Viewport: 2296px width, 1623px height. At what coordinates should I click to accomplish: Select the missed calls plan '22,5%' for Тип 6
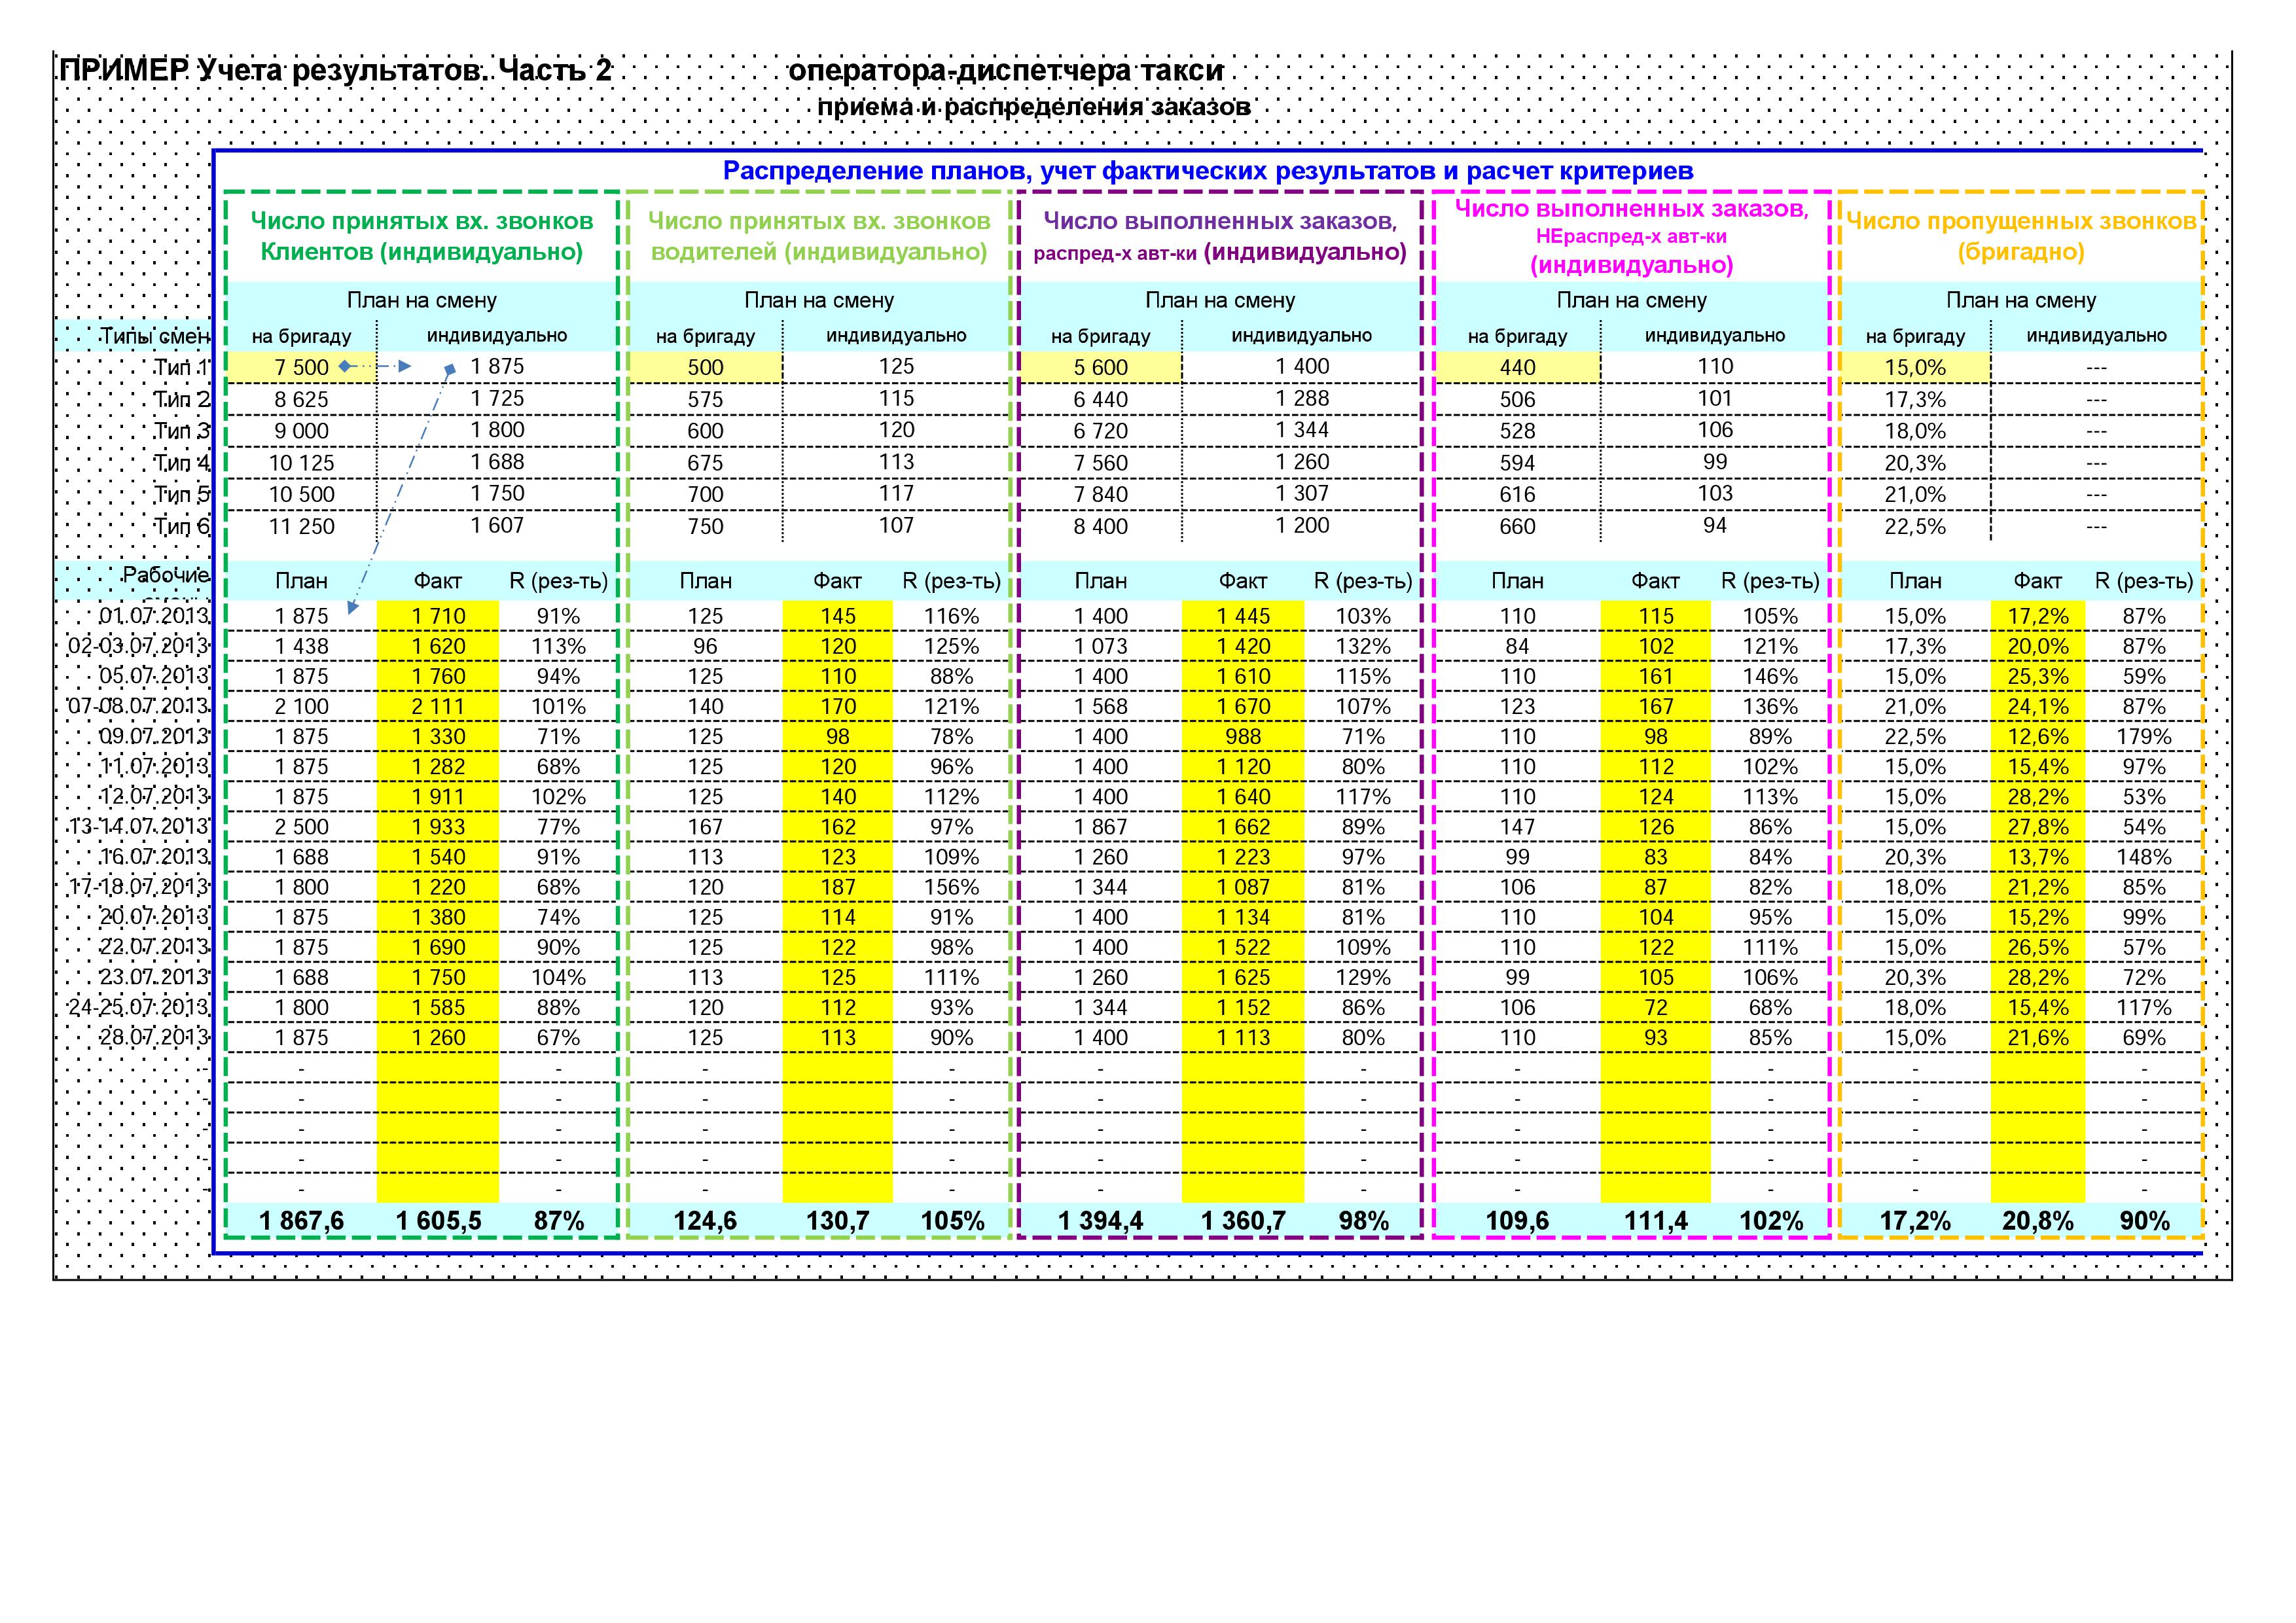[1915, 526]
